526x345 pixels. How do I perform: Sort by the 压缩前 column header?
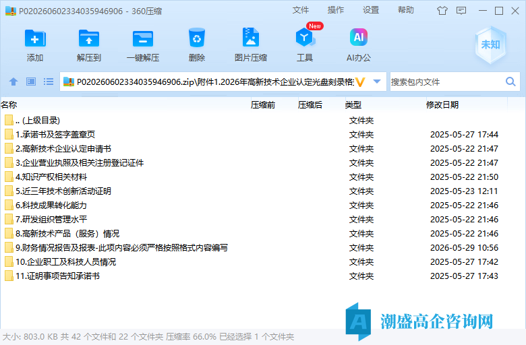coord(263,105)
